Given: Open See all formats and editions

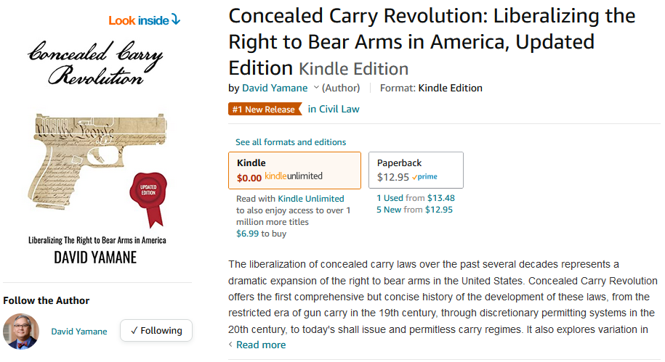Looking at the screenshot, I should pyautogui.click(x=291, y=142).
